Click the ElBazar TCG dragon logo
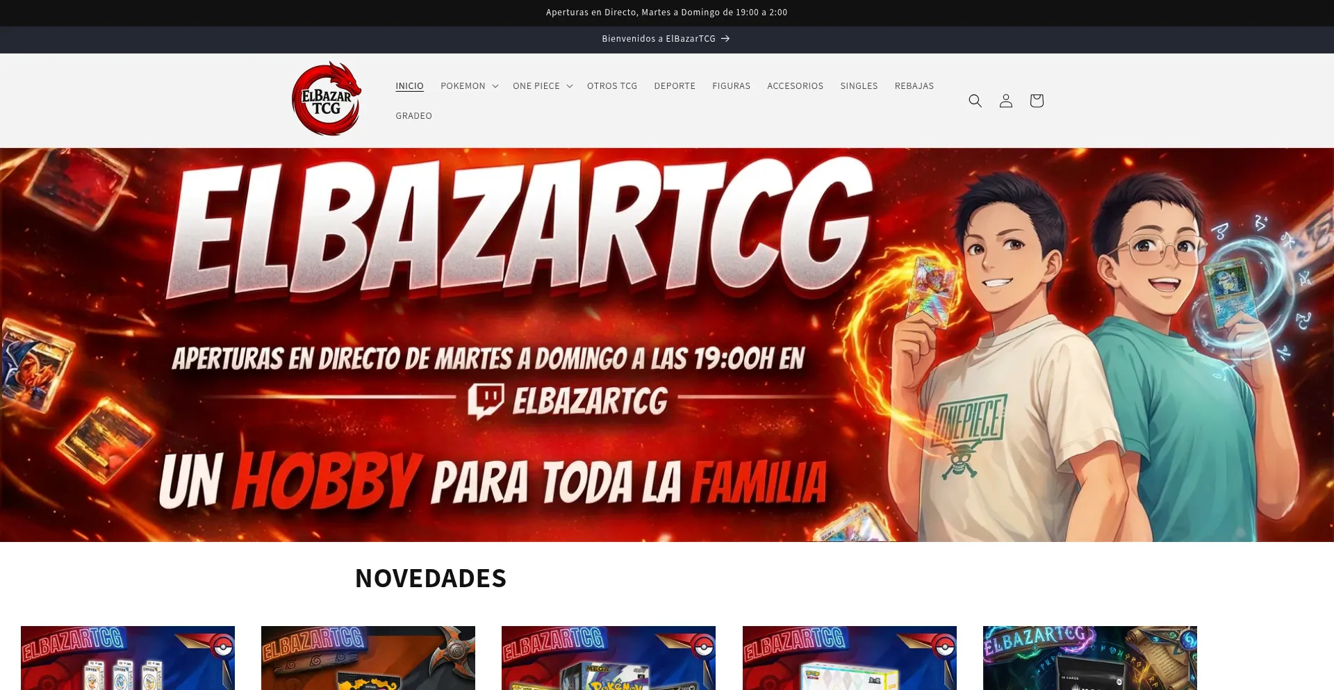 point(327,99)
